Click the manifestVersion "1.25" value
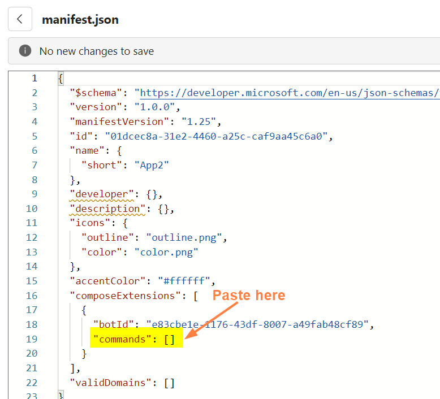 click(199, 122)
